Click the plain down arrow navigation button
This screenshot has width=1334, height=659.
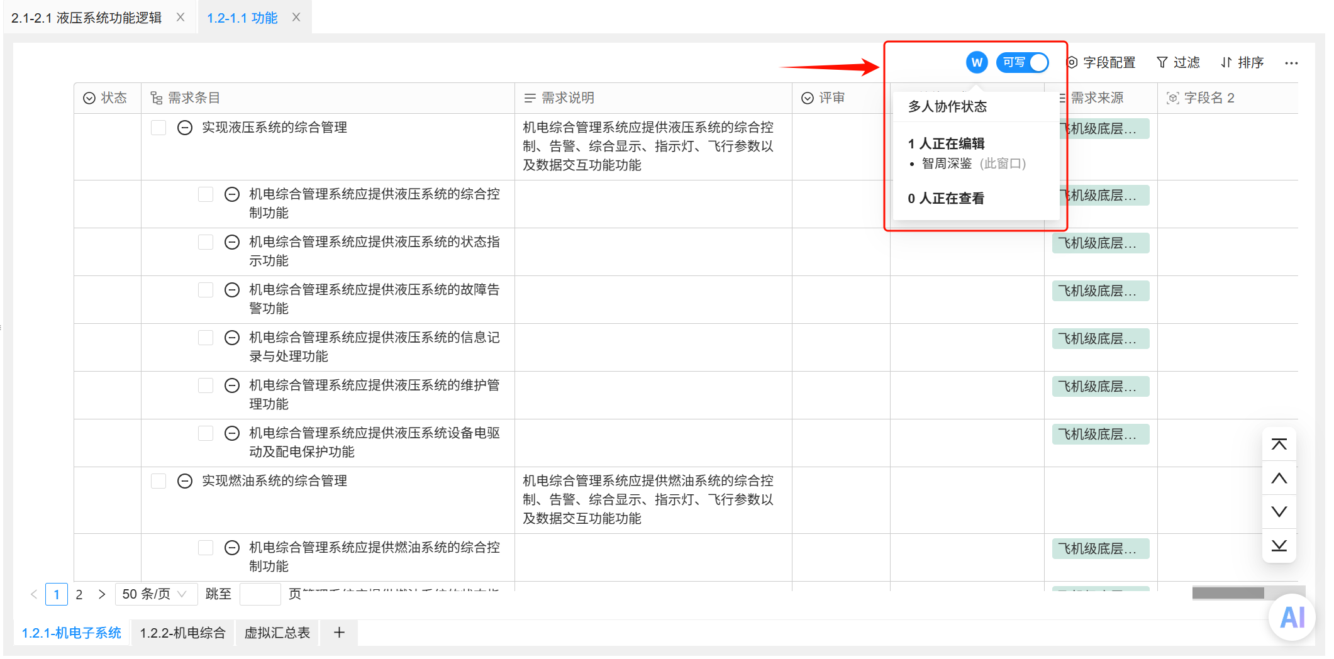[1279, 511]
